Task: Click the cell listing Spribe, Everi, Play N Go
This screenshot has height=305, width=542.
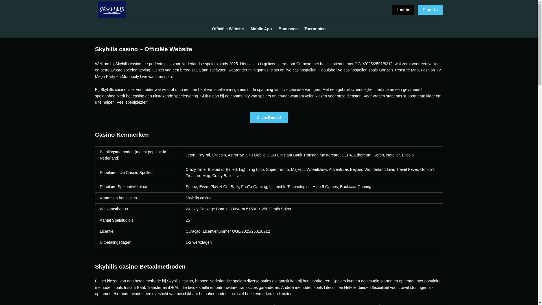Action: 312,187
